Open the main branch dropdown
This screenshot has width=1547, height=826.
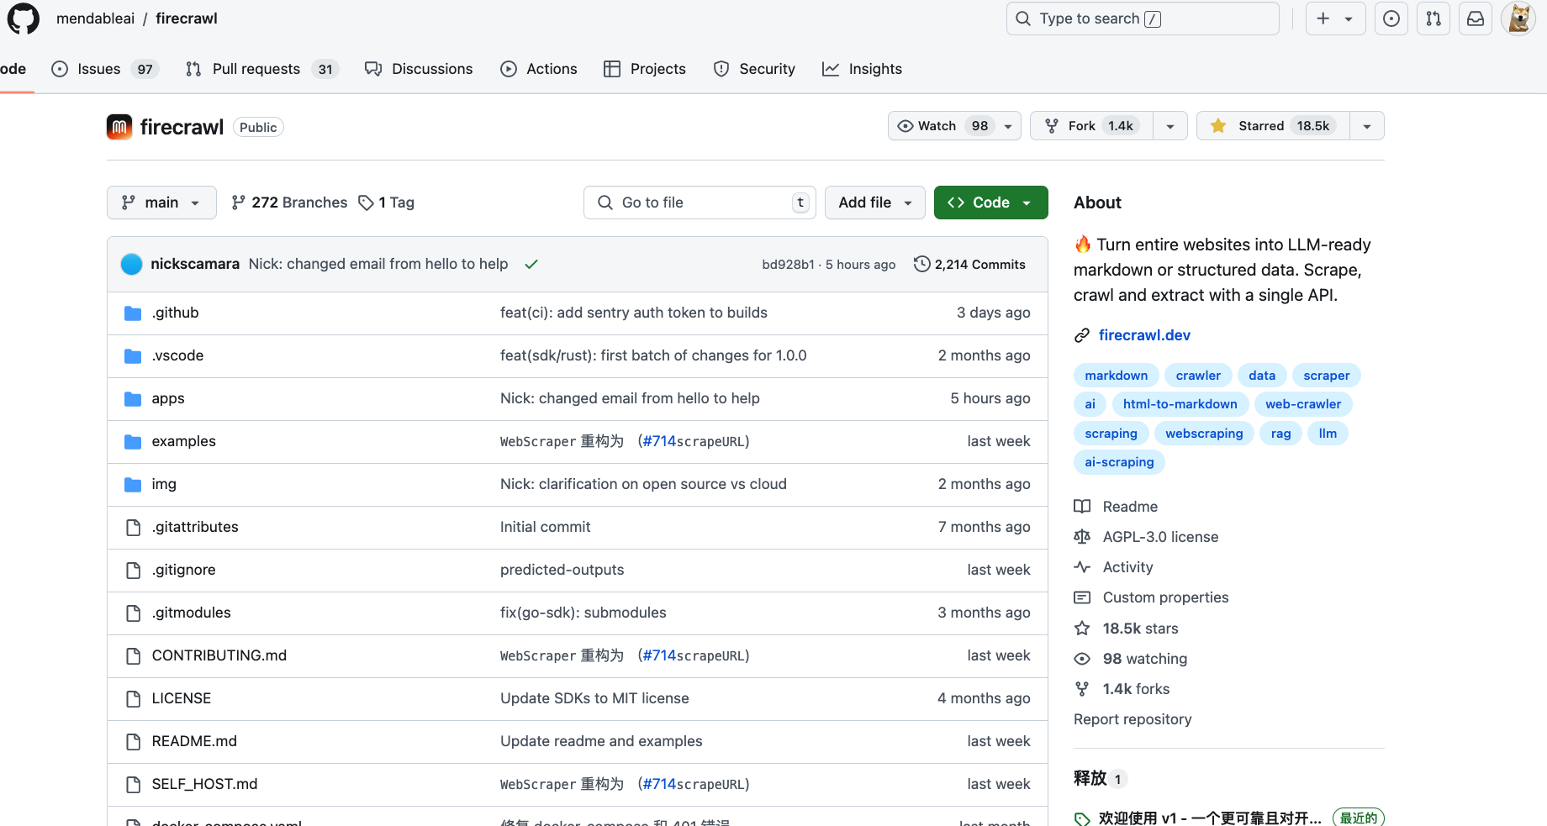(x=161, y=203)
